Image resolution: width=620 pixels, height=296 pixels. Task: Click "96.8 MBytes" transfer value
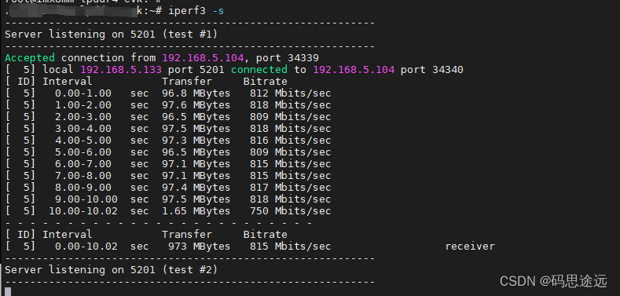[x=196, y=93]
